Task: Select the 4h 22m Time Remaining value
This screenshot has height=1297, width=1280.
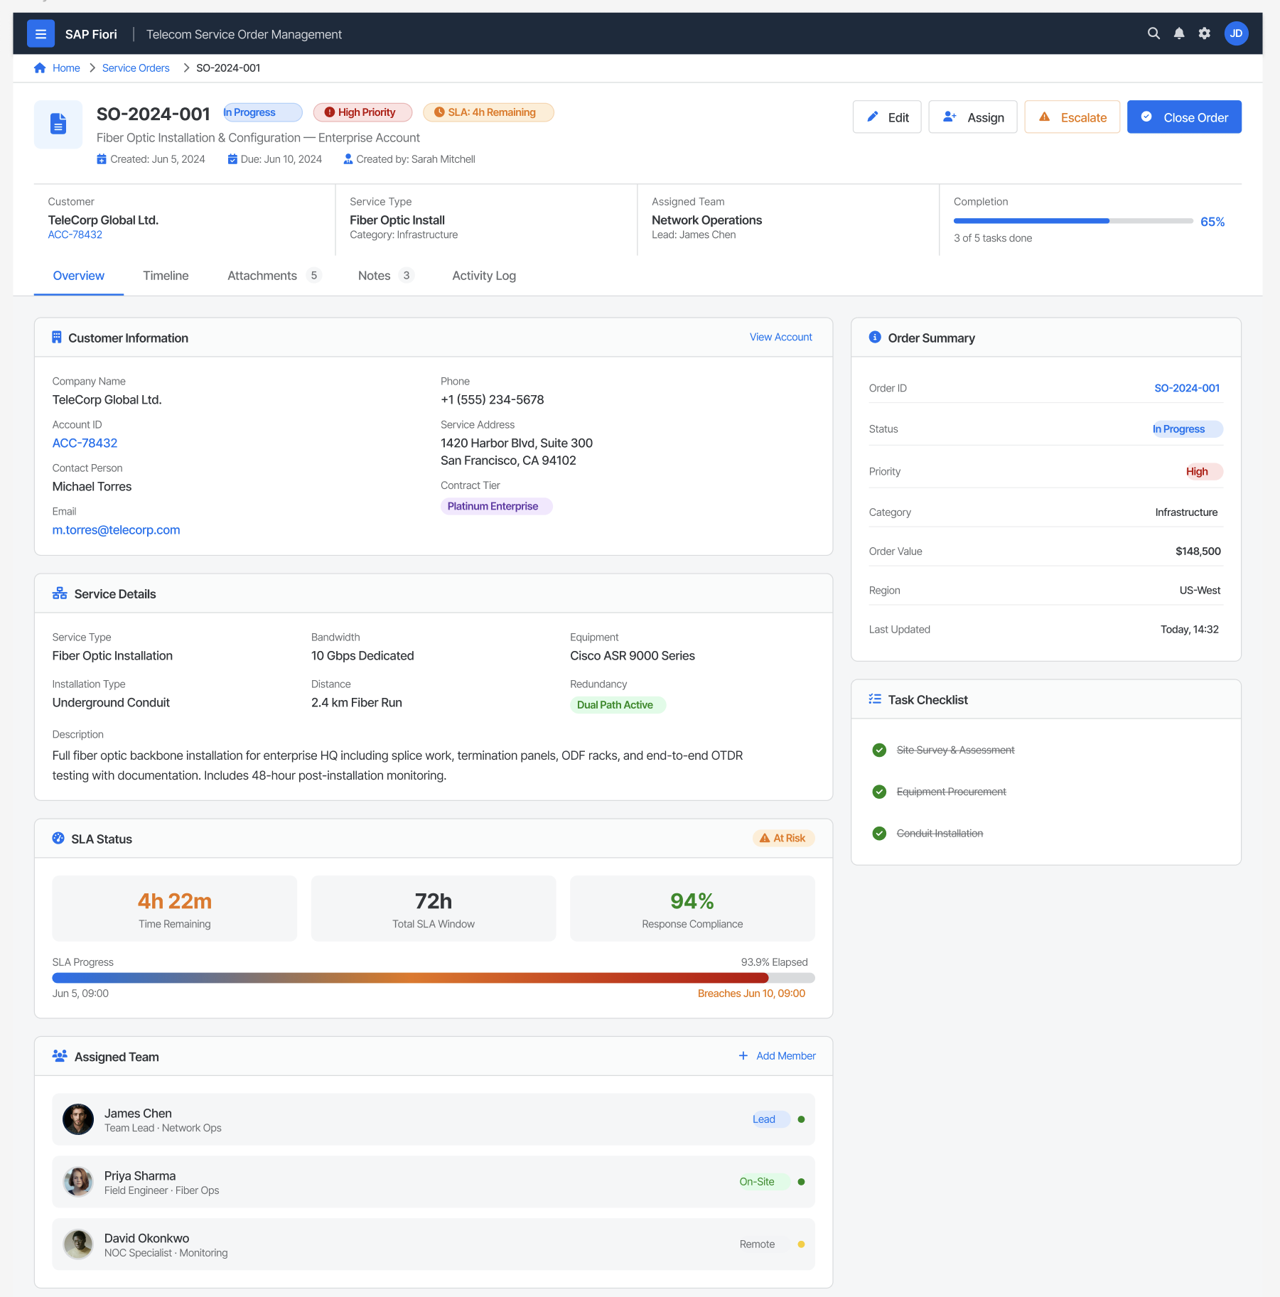Action: 175,901
